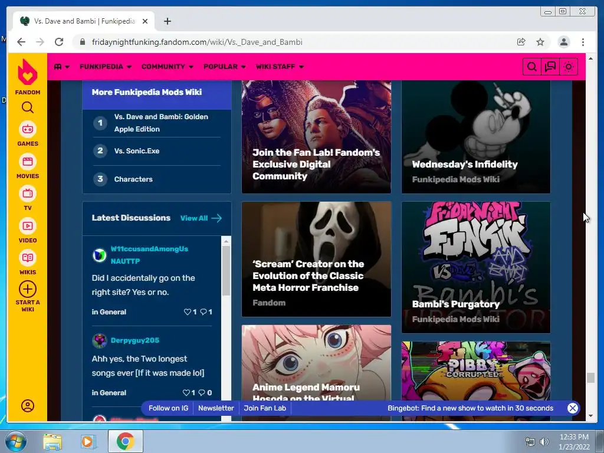This screenshot has width=604, height=453.
Task: Open the Wednesday's Infidelity wiki card
Action: point(476,137)
